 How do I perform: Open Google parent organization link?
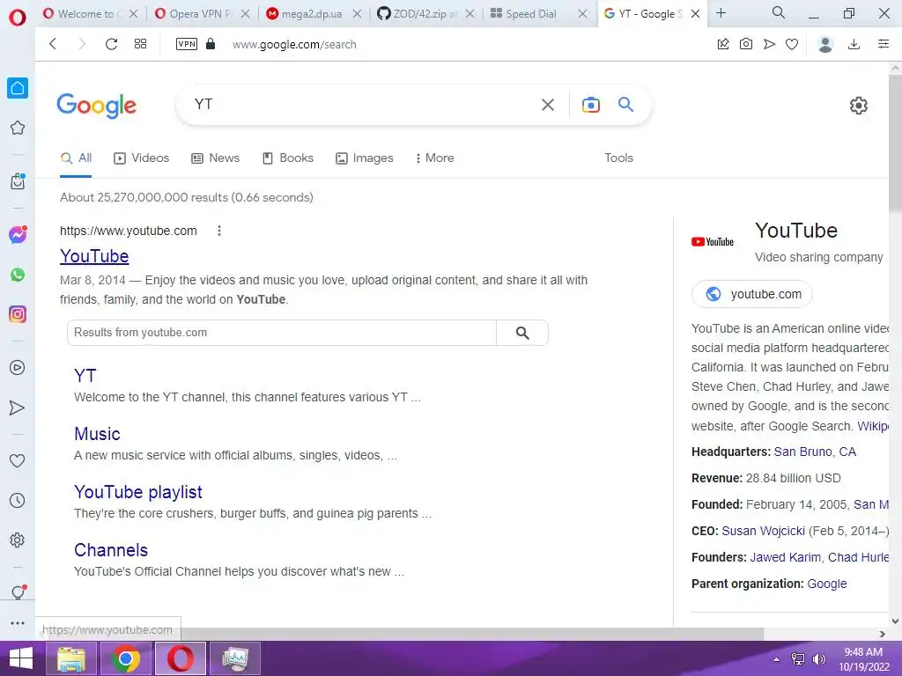pos(826,584)
